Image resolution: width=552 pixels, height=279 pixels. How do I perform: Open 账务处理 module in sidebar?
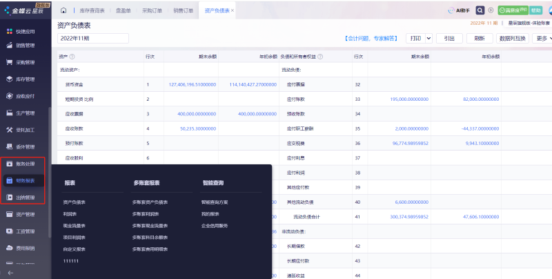21,164
